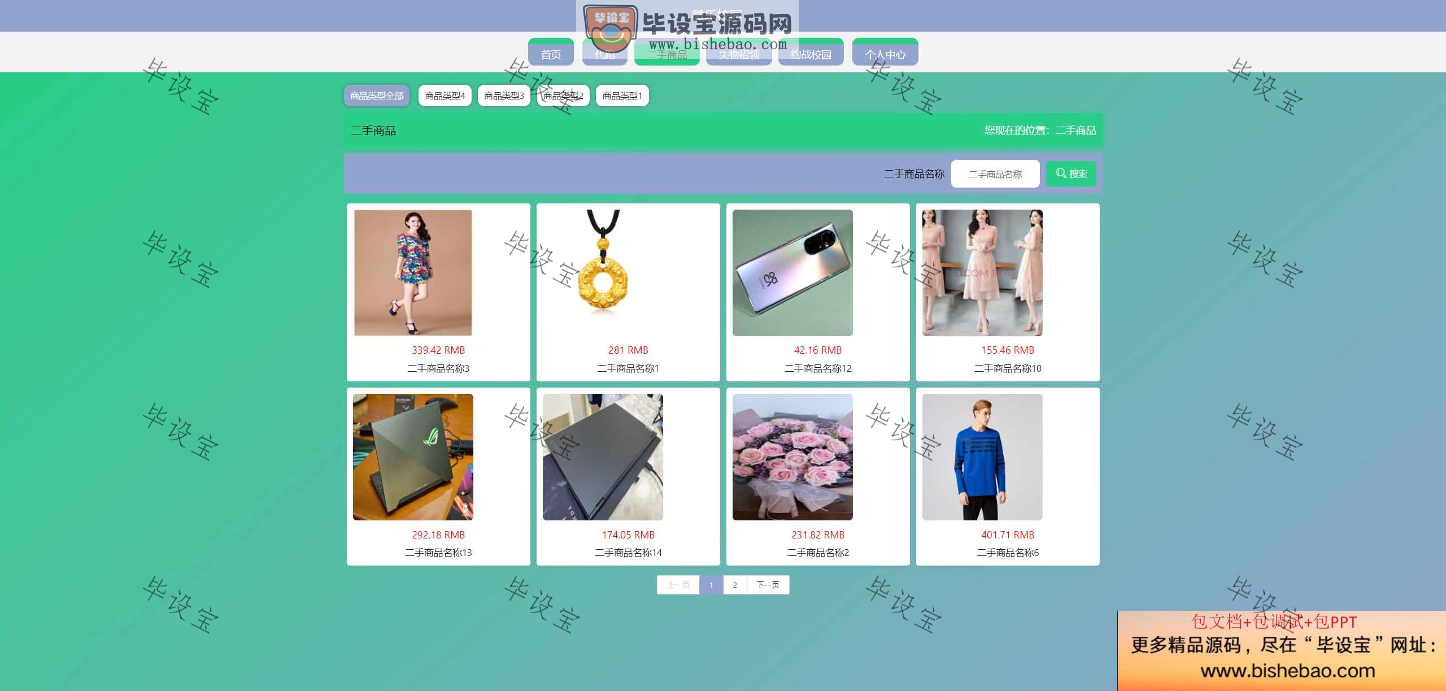Filter by 商品类型1
The width and height of the screenshot is (1446, 691).
point(622,95)
